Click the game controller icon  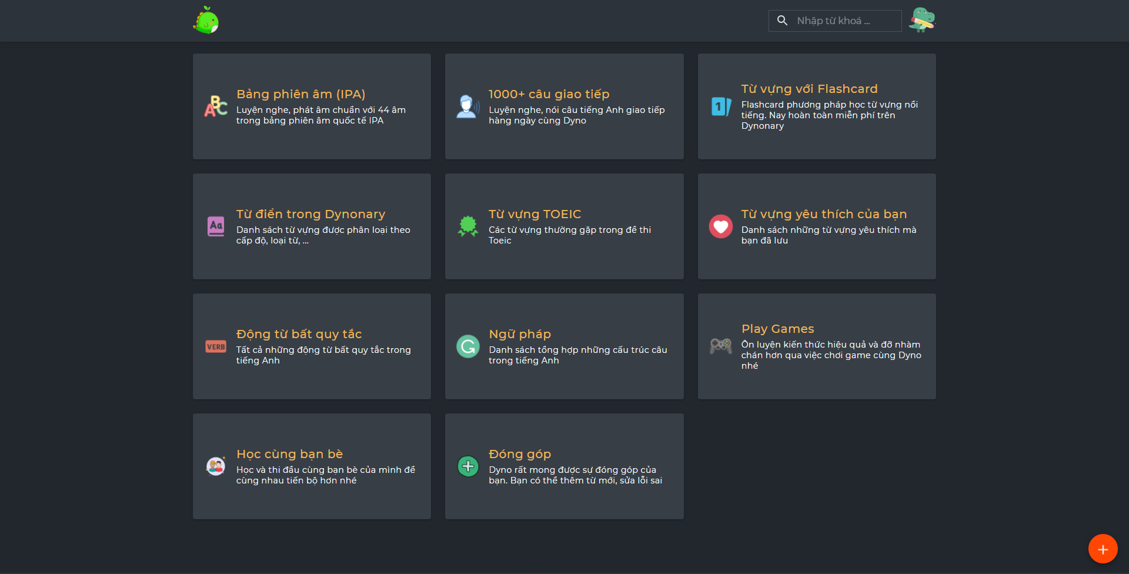pos(721,346)
